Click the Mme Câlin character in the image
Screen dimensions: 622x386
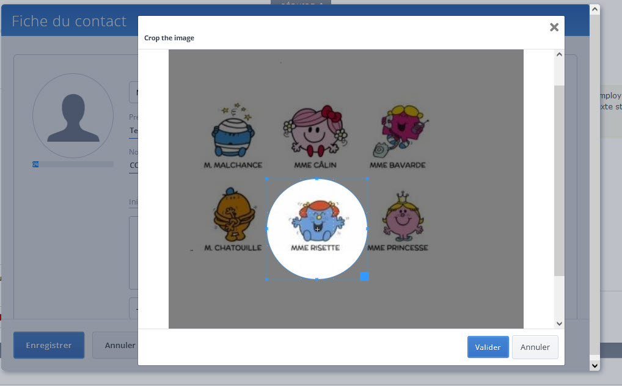click(x=315, y=131)
